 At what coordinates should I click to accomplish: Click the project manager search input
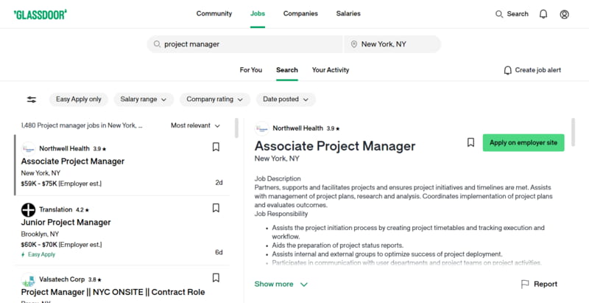(x=244, y=44)
